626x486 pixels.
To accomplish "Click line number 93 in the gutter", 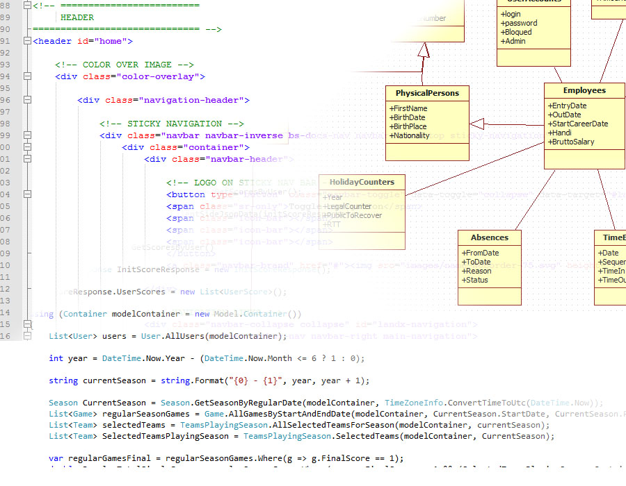I will pos(6,65).
